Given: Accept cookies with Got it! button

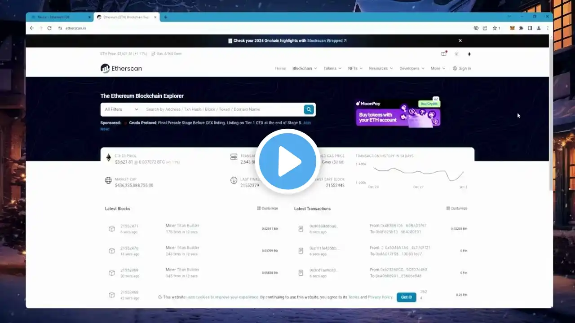Looking at the screenshot, I should 406,297.
